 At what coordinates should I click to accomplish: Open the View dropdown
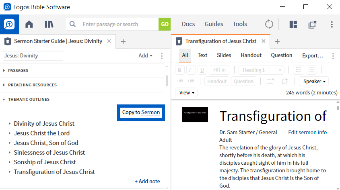pyautogui.click(x=186, y=93)
